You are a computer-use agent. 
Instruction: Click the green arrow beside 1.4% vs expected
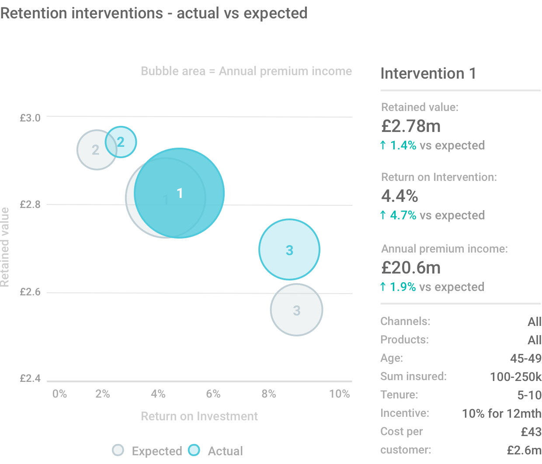383,145
